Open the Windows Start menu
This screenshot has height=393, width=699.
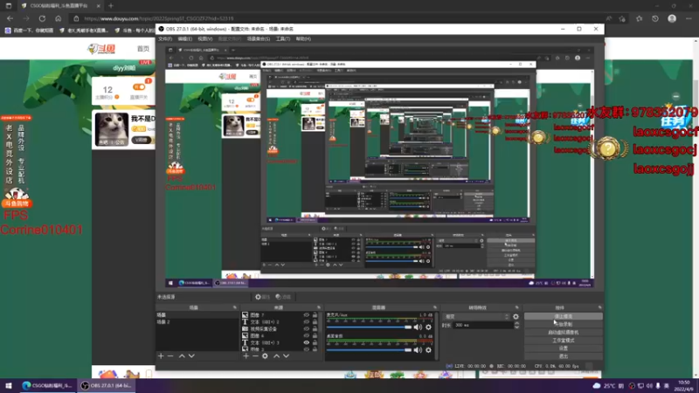9,386
